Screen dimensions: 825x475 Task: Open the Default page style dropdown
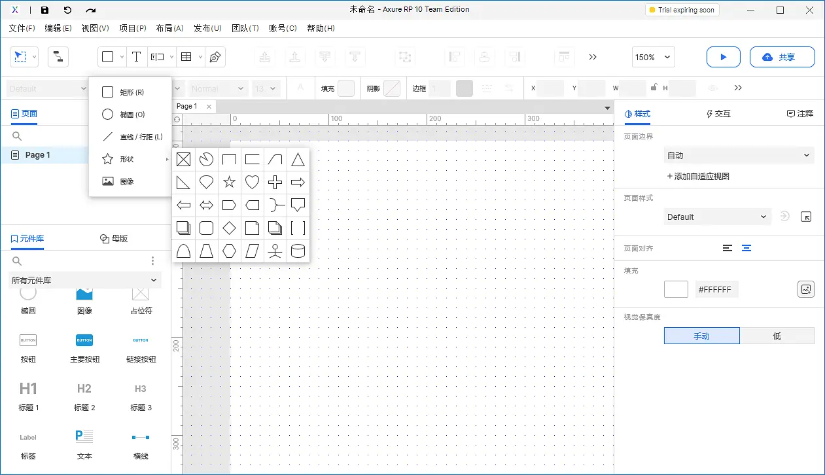(717, 217)
